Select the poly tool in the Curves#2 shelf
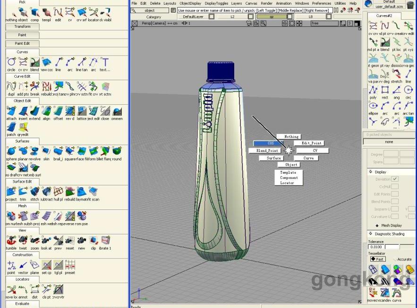 pyautogui.click(x=373, y=90)
